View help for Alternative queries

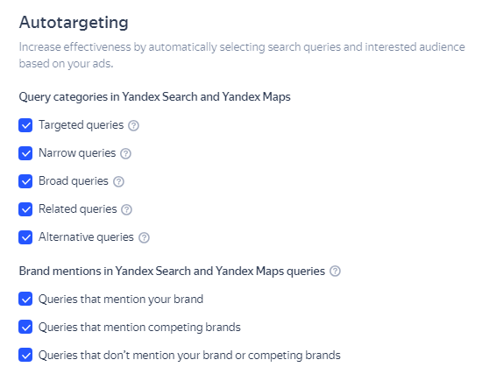[x=144, y=237]
